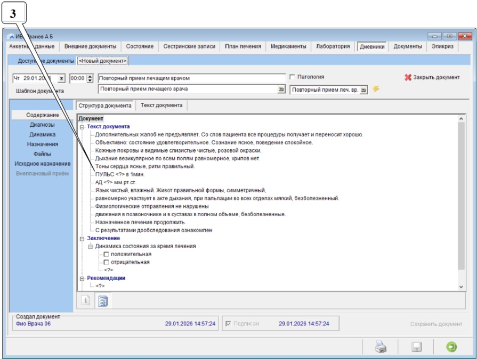477x359 pixels.
Task: Click the green exit arrow icon
Action: coord(451,347)
